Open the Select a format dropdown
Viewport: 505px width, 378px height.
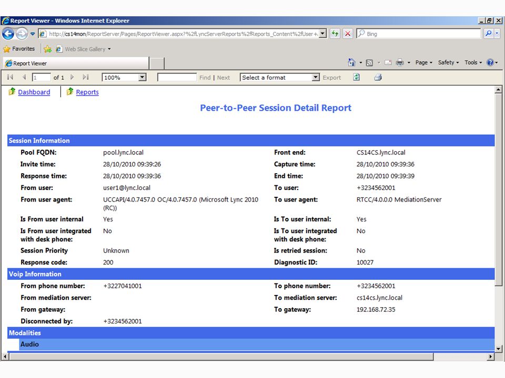279,78
